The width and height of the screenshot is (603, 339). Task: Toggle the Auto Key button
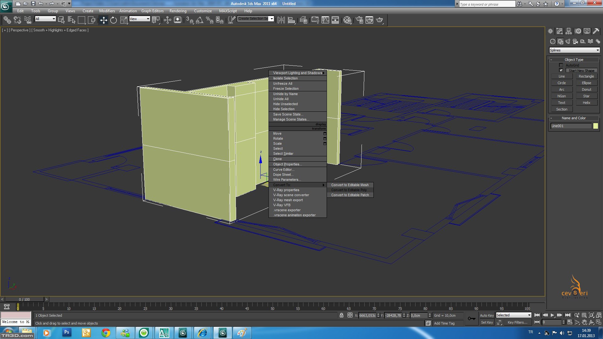click(486, 315)
